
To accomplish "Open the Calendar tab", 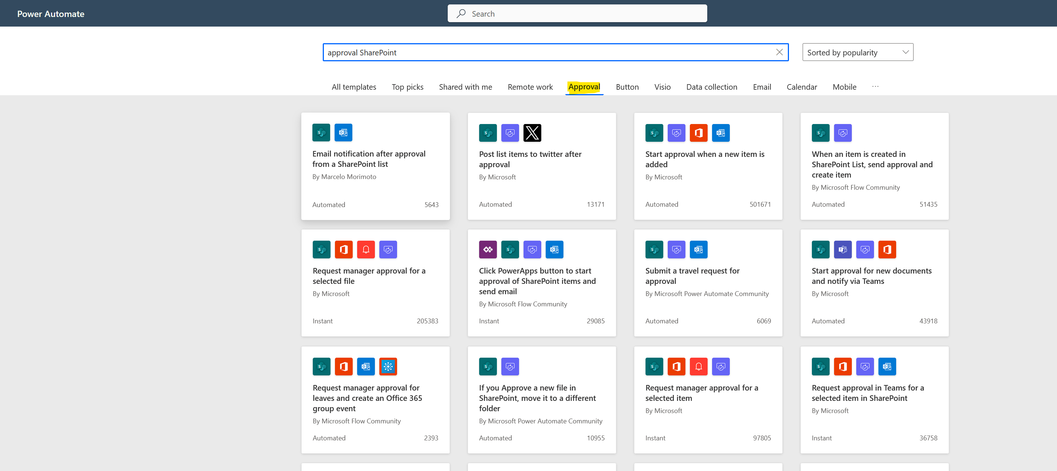I will [x=802, y=87].
